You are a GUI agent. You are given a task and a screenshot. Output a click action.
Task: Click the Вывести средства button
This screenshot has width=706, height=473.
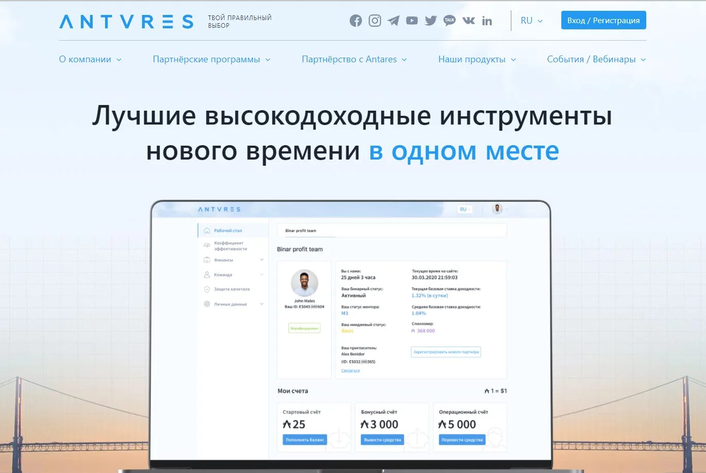coord(382,440)
